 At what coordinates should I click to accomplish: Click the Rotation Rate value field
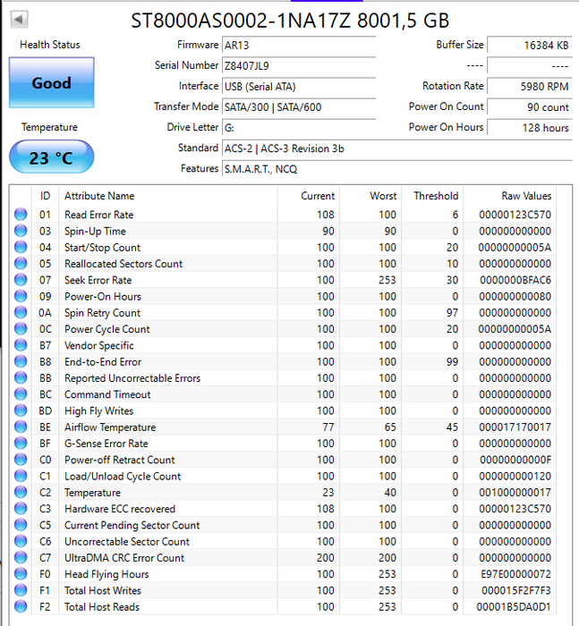[530, 87]
